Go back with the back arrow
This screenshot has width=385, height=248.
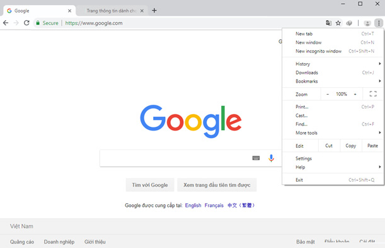pyautogui.click(x=6, y=23)
